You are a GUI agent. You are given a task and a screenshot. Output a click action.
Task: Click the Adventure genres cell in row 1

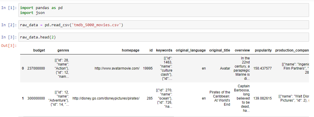point(59,98)
